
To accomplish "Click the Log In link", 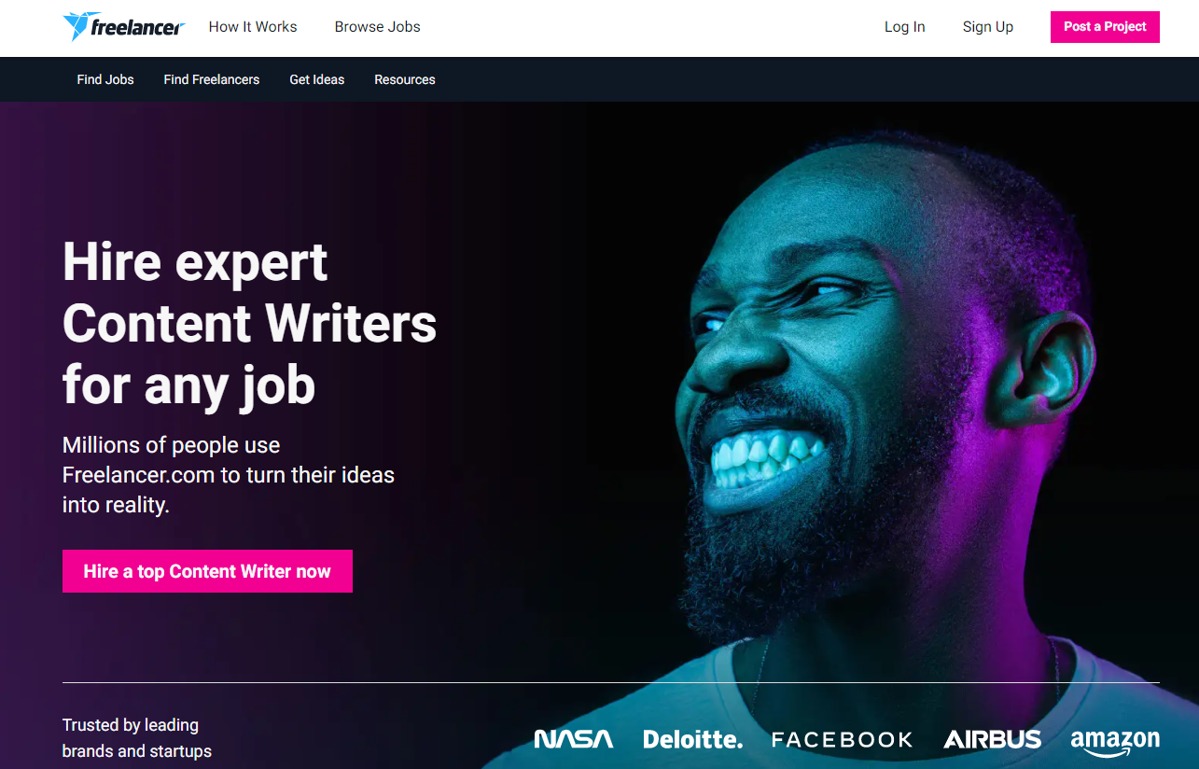I will tap(905, 27).
